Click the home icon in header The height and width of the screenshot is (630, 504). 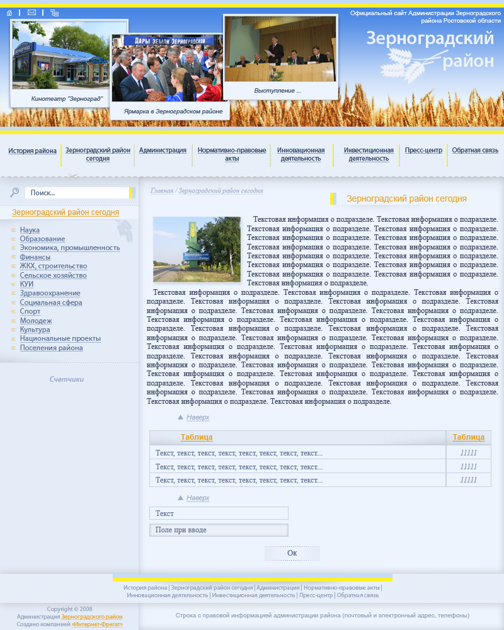pos(9,13)
